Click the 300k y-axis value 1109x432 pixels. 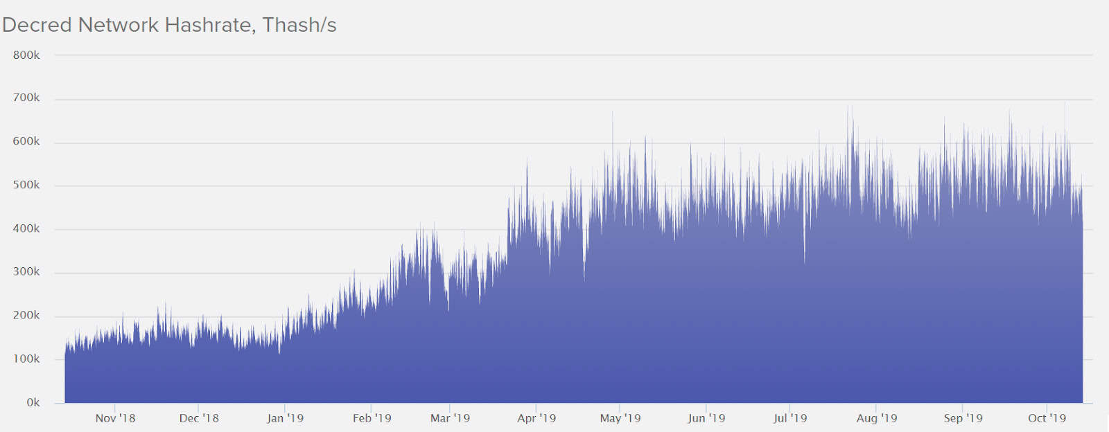click(26, 272)
